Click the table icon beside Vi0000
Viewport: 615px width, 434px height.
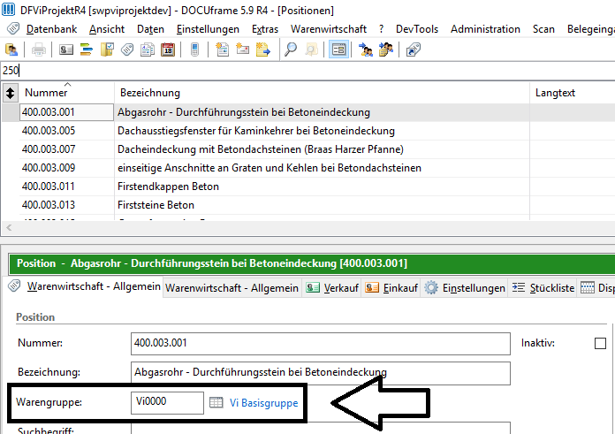pos(216,402)
